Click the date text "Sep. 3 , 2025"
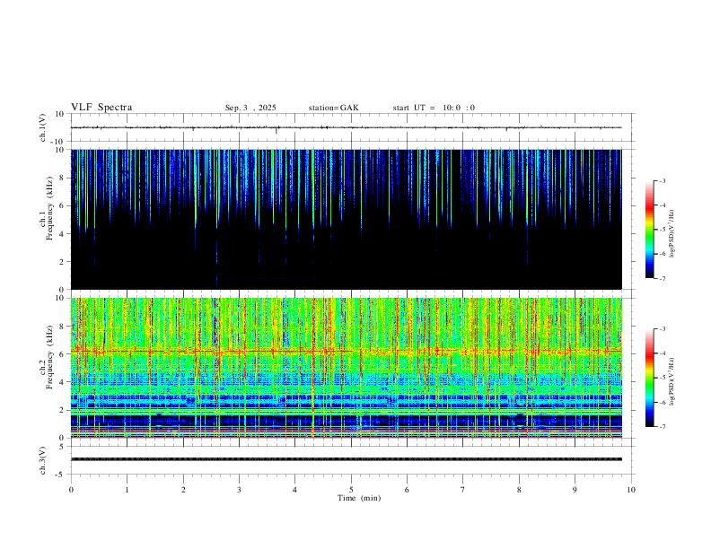The height and width of the screenshot is (549, 711). coord(250,108)
